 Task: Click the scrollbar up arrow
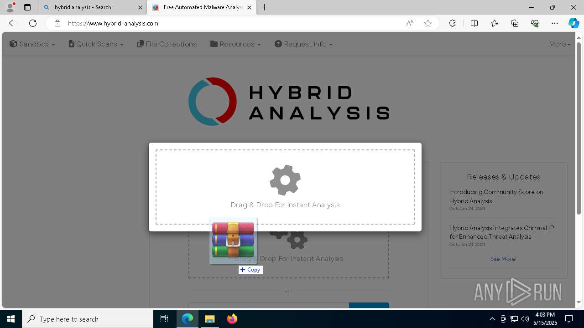click(579, 37)
